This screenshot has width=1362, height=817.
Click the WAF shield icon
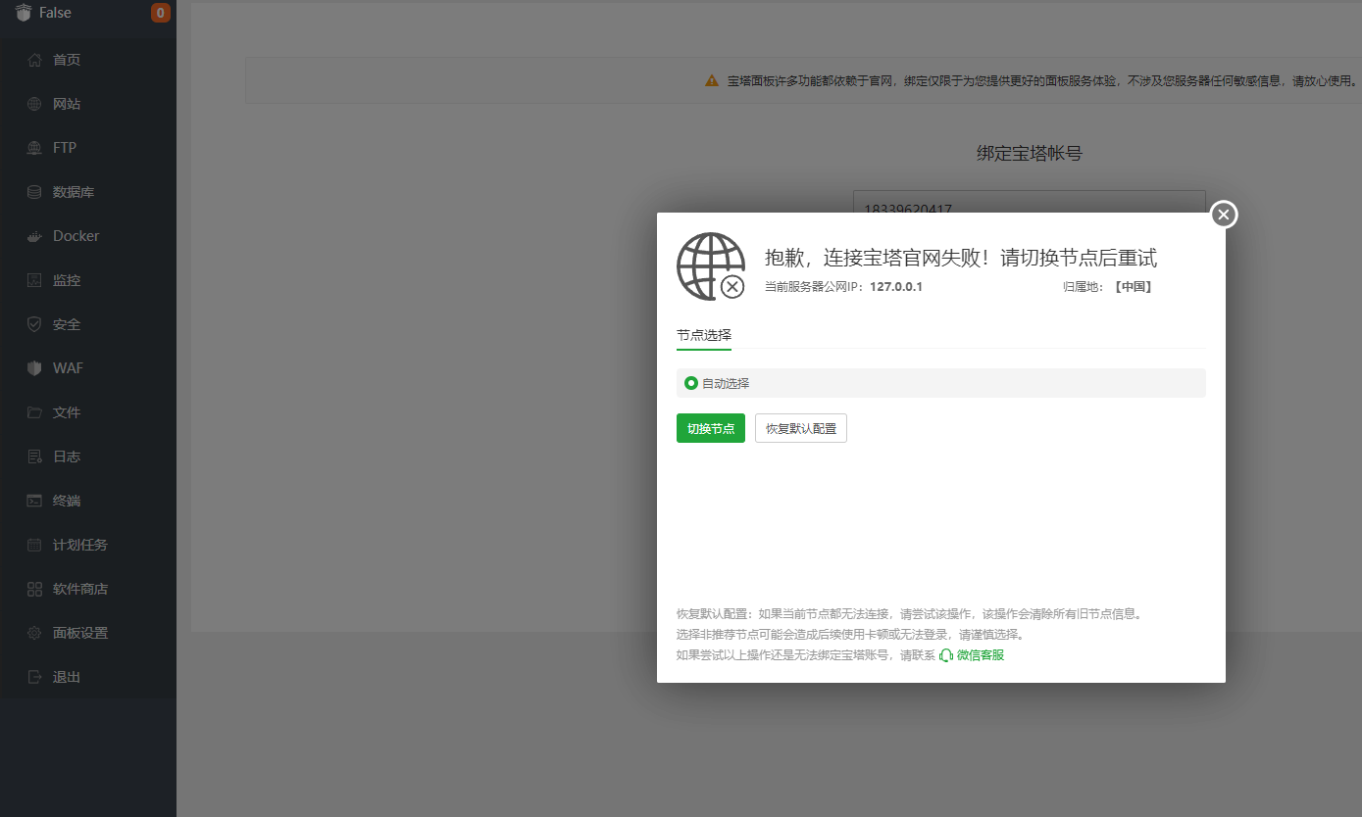pyautogui.click(x=34, y=368)
